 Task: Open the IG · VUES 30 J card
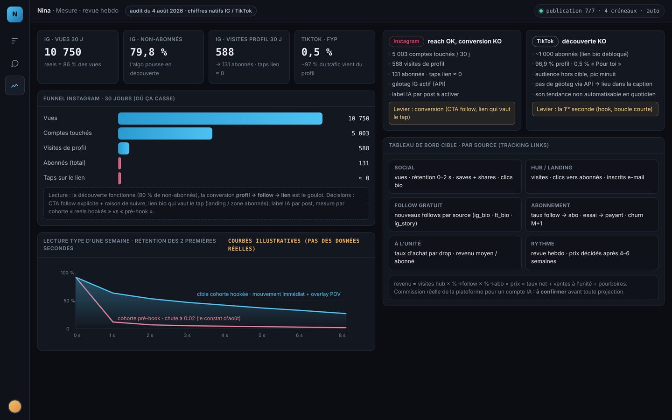[77, 57]
